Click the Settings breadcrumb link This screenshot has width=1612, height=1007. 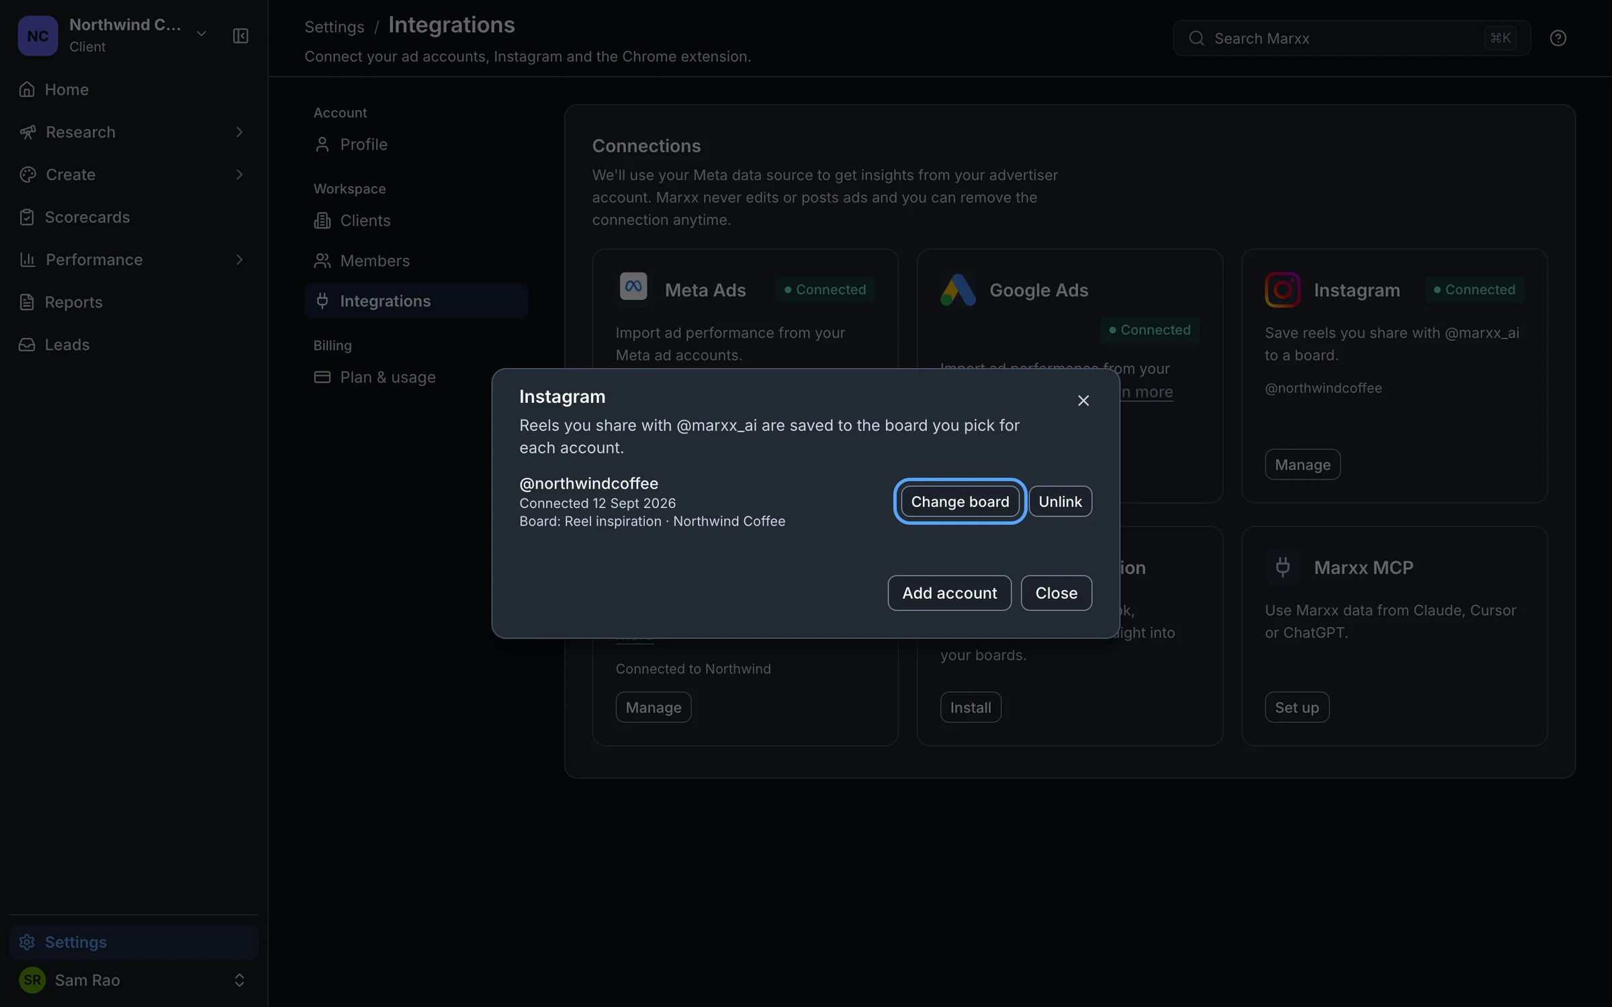click(x=334, y=27)
